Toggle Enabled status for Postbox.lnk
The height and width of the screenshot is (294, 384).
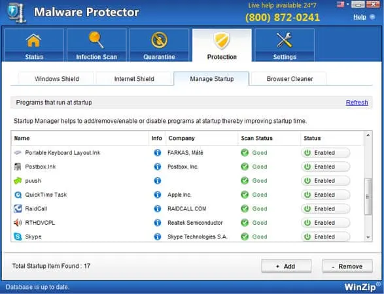pyautogui.click(x=326, y=167)
